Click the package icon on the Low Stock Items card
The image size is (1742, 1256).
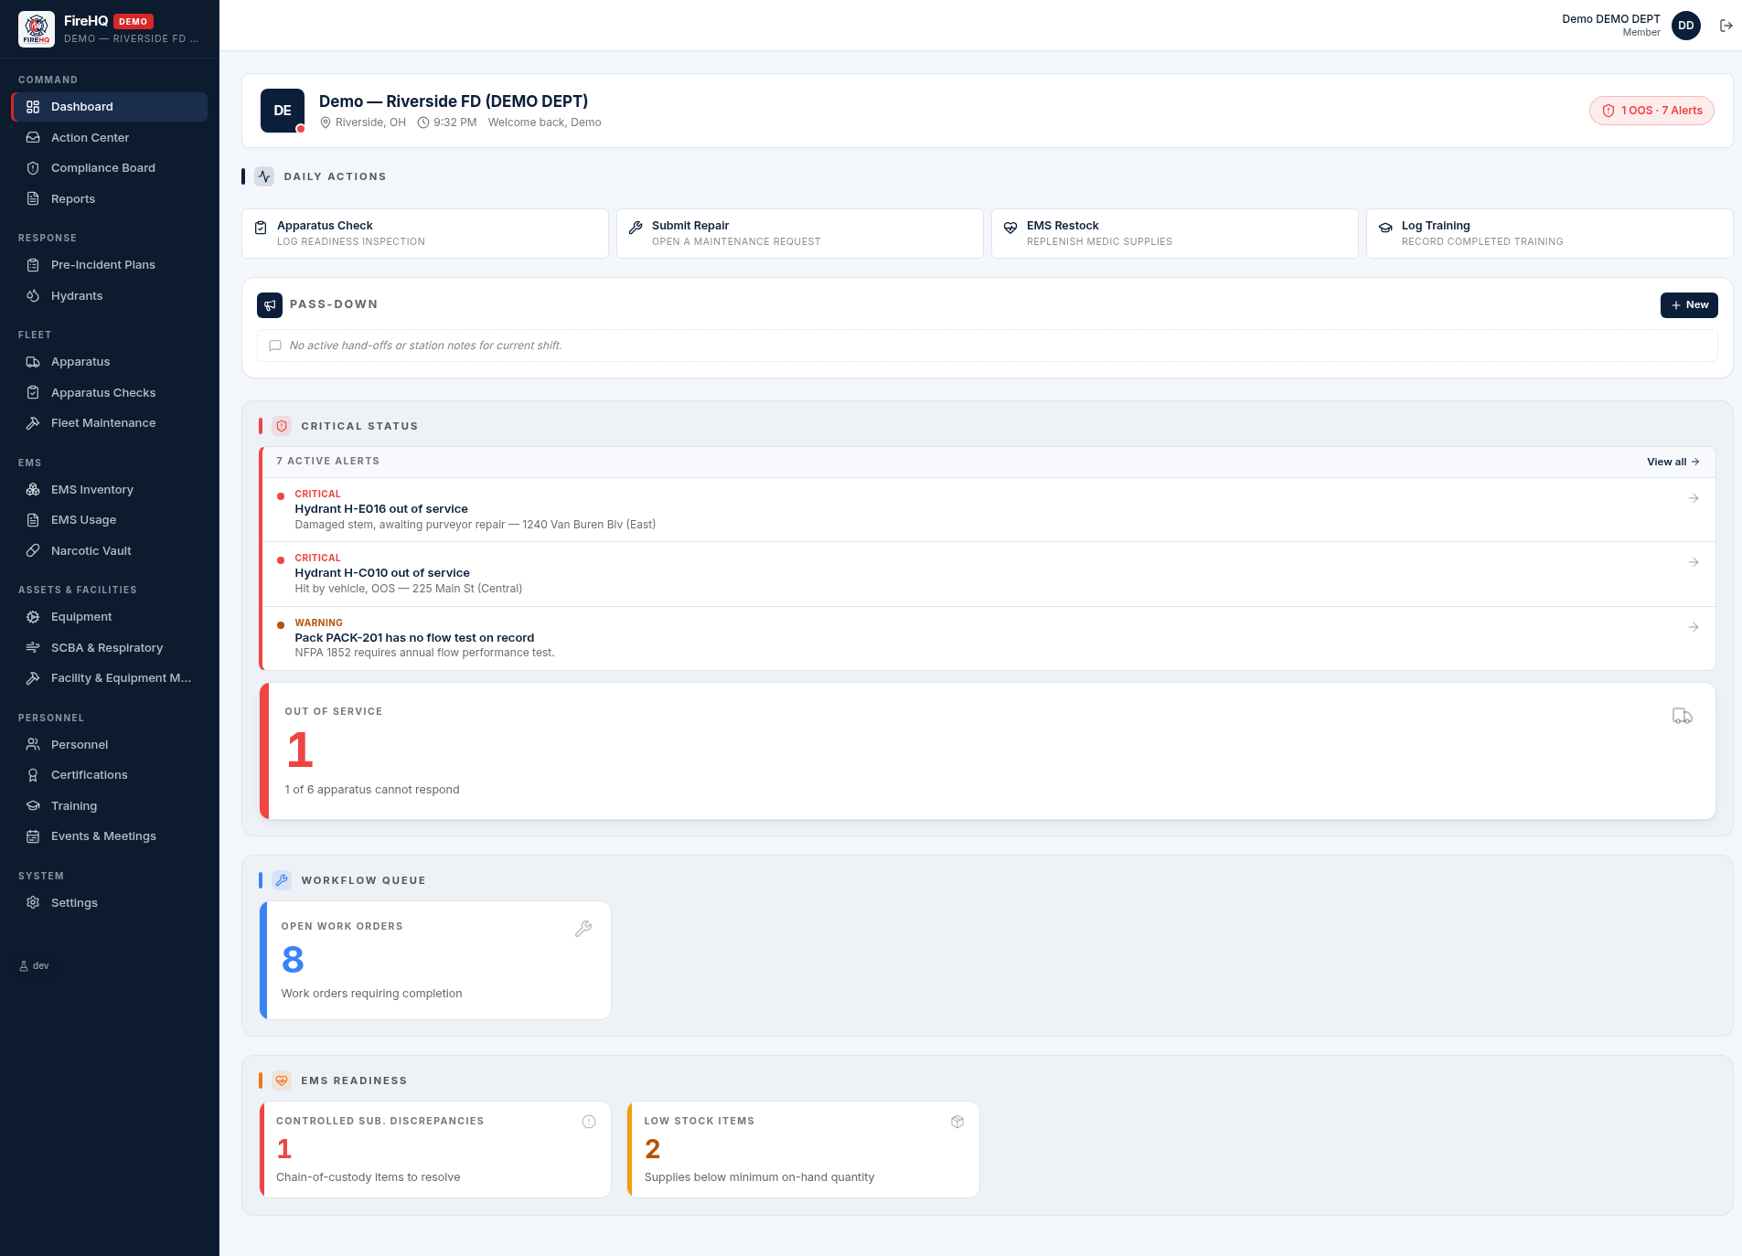click(957, 1122)
